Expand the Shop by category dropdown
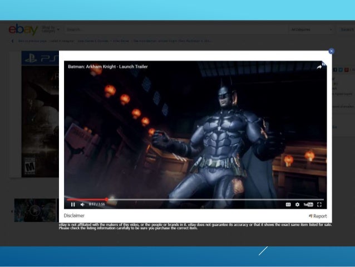Screen dimensions: 355x267 coord(48,30)
